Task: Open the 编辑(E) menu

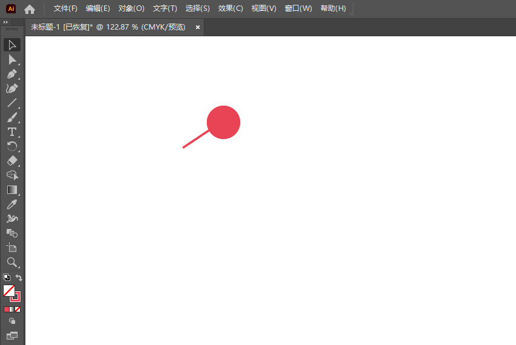Action: (x=98, y=8)
